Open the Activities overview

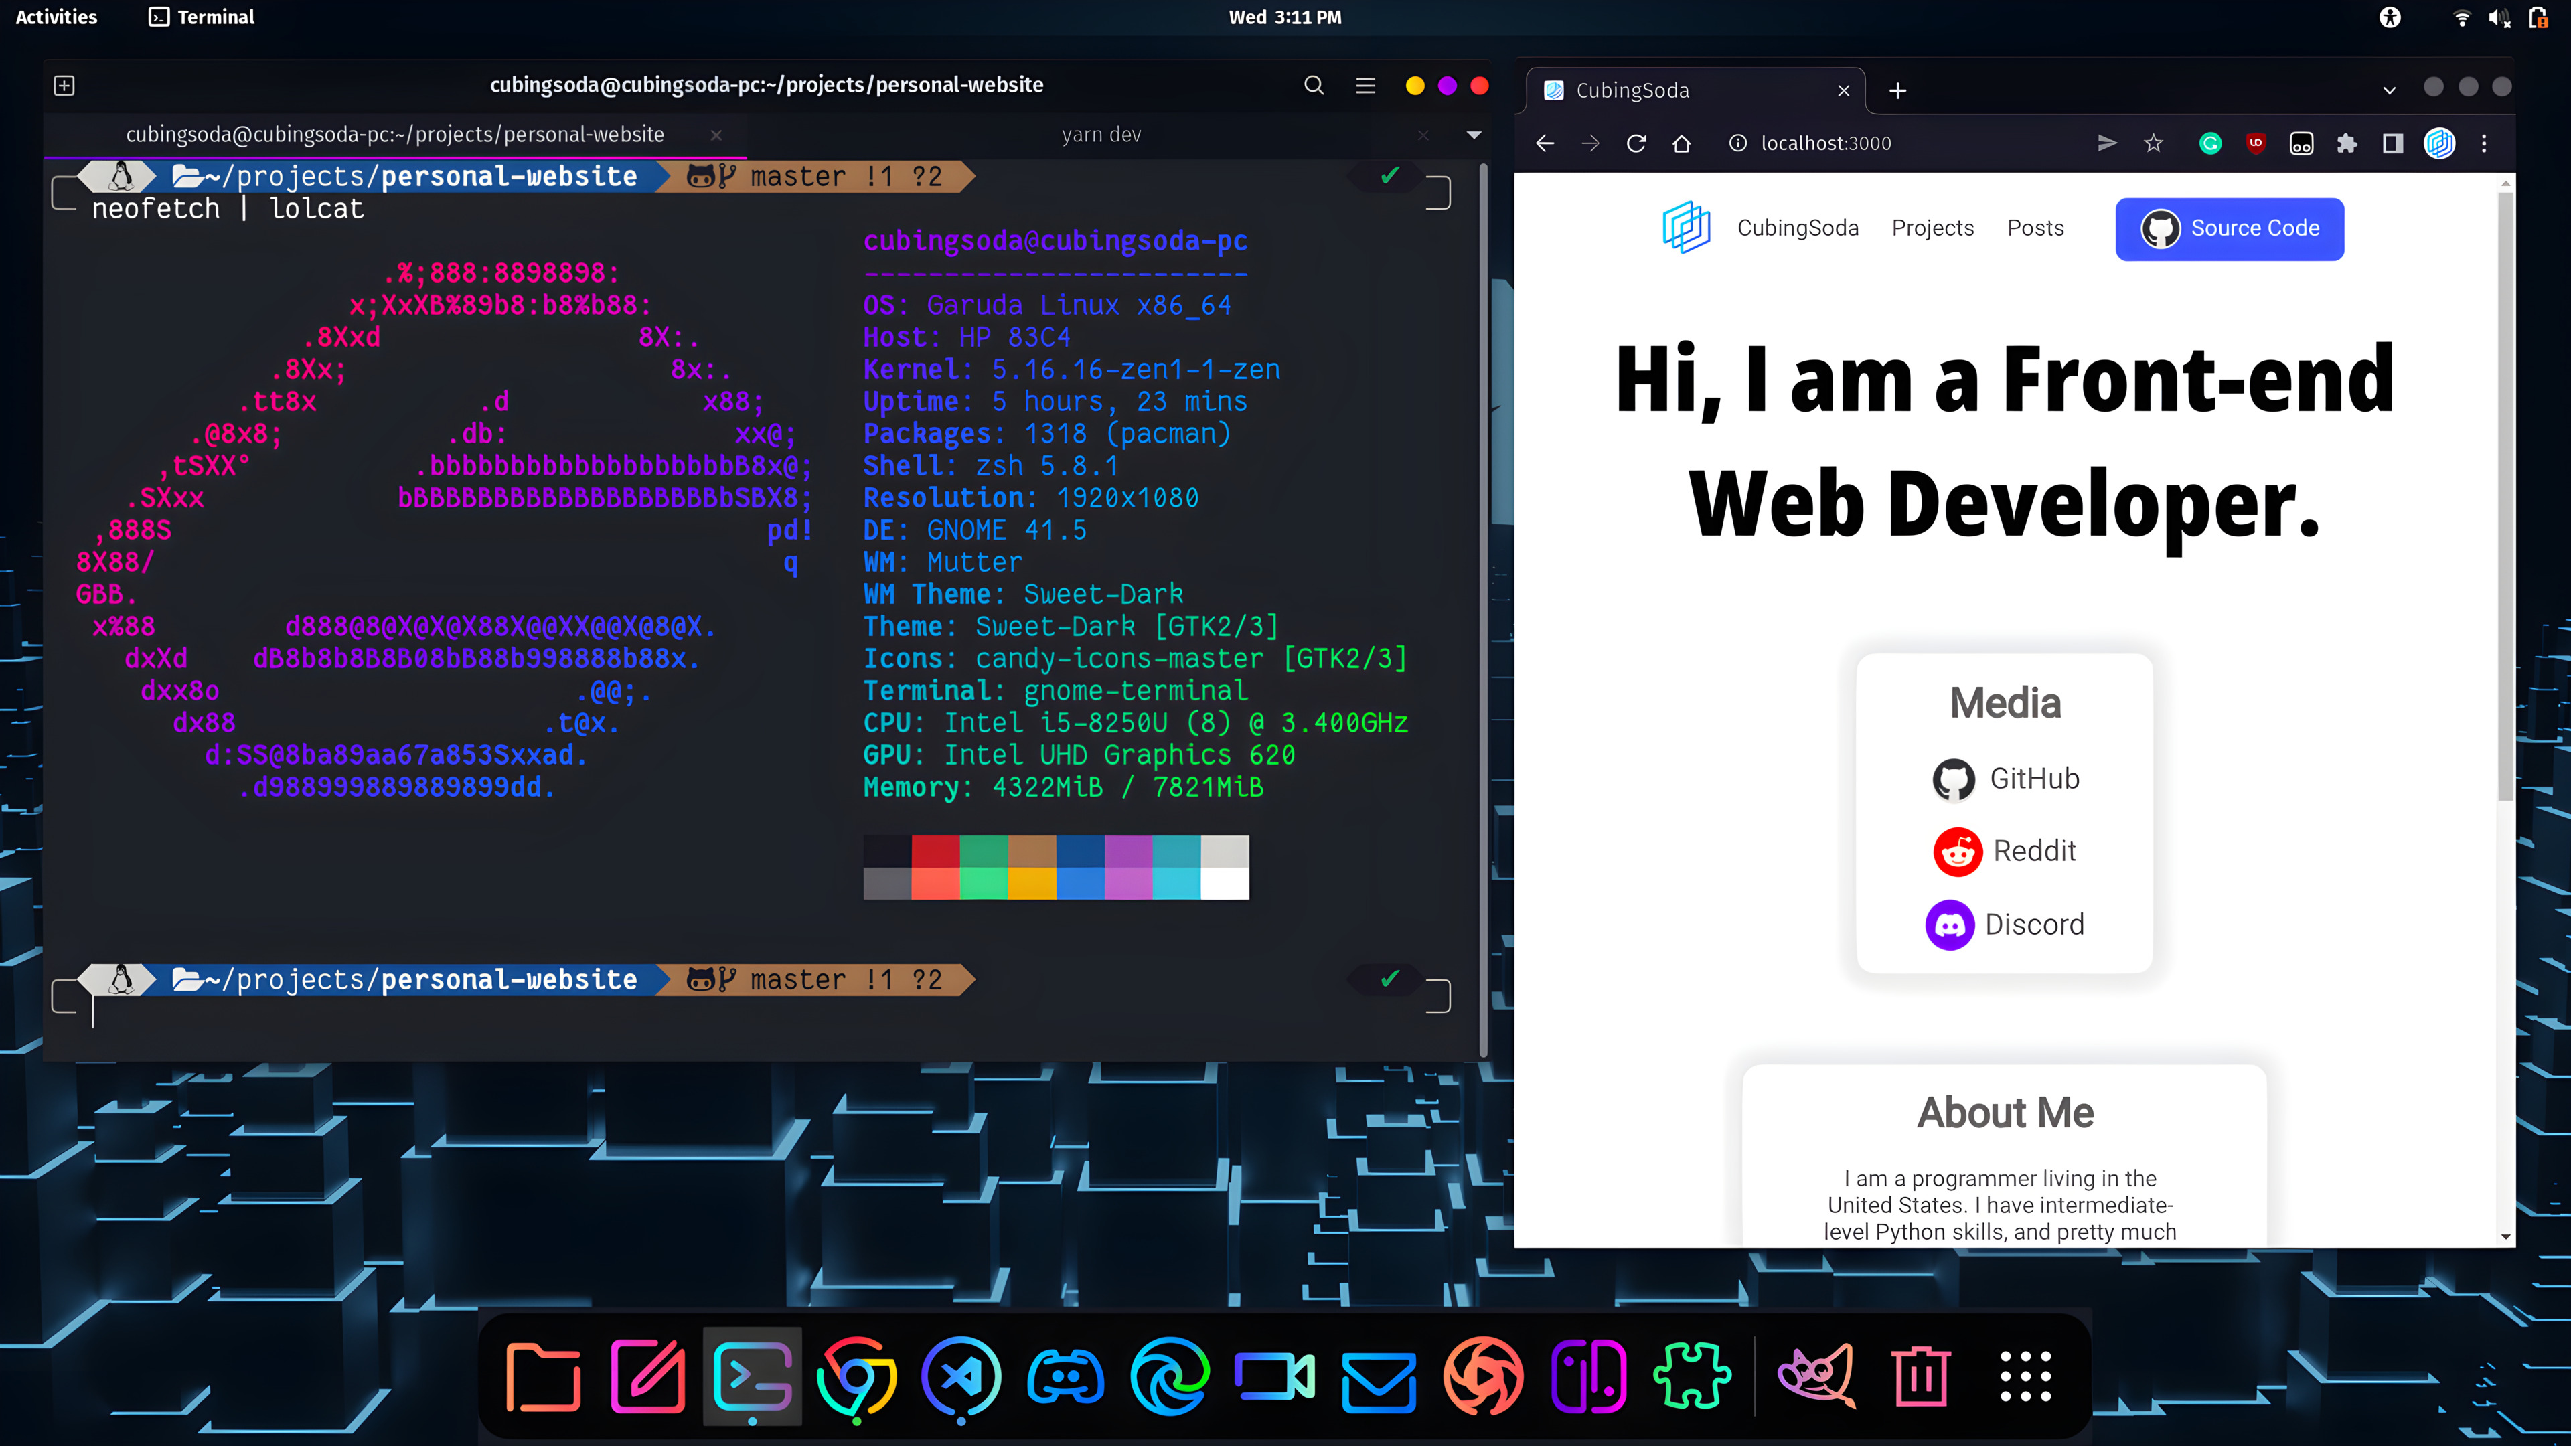(57, 17)
